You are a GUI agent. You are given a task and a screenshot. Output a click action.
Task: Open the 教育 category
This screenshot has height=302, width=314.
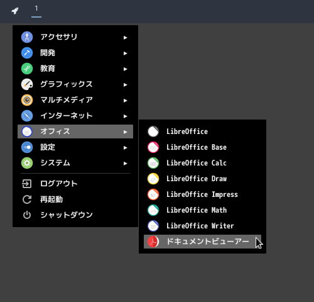[75, 69]
